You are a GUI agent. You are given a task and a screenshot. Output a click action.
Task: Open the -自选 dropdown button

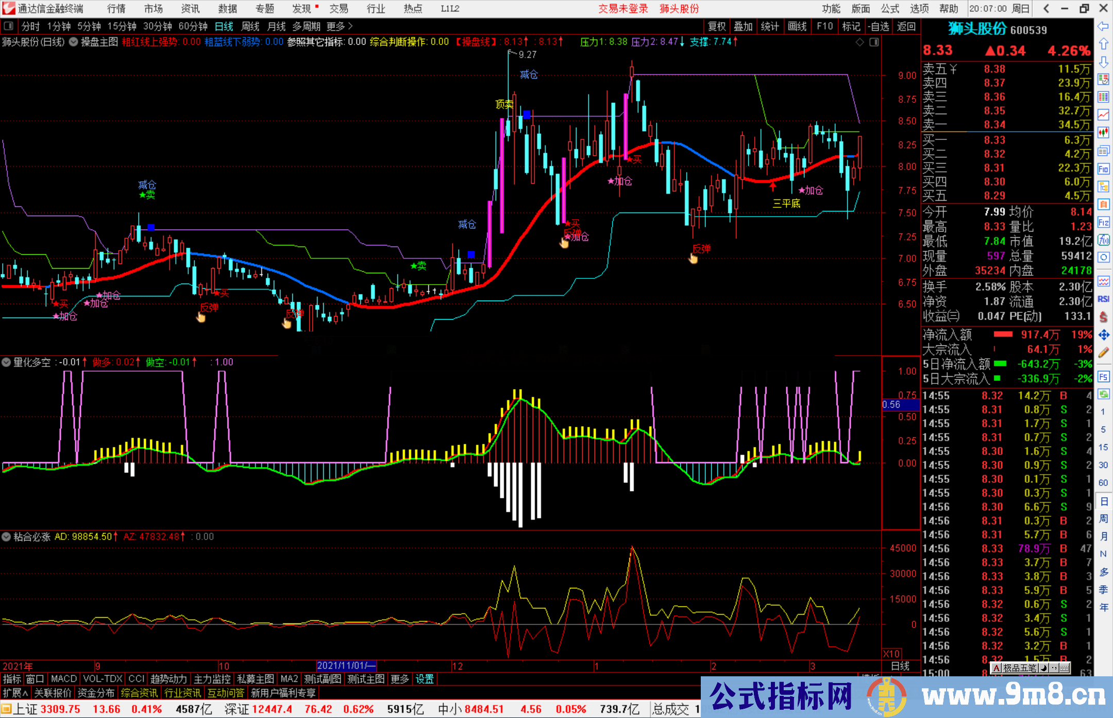click(878, 26)
